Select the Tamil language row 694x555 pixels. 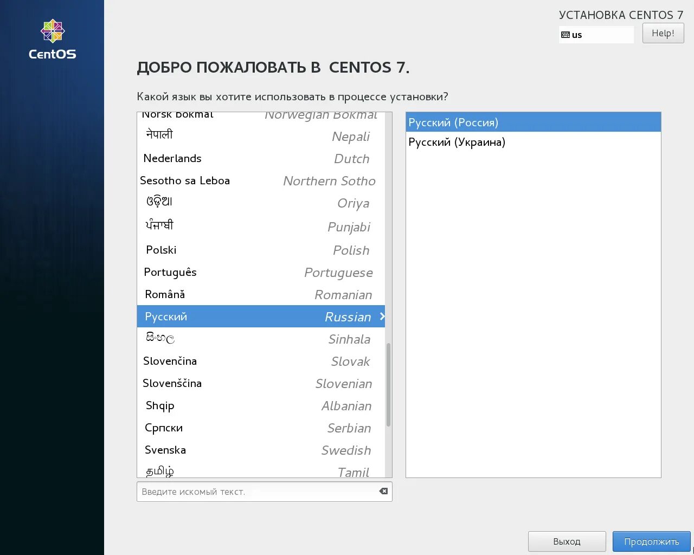(x=261, y=469)
